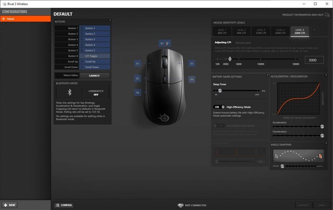Open Scroll Up action binding dropdown
This screenshot has height=210, width=333.
pos(95,62)
